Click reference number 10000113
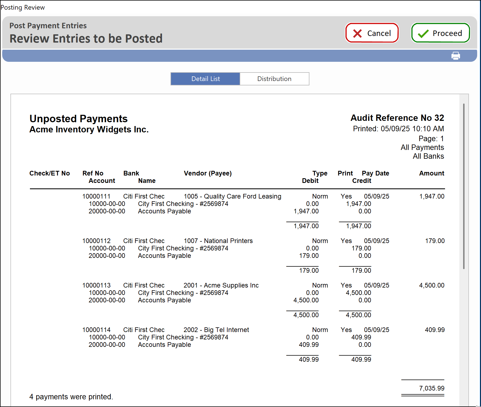The image size is (481, 407). [96, 285]
